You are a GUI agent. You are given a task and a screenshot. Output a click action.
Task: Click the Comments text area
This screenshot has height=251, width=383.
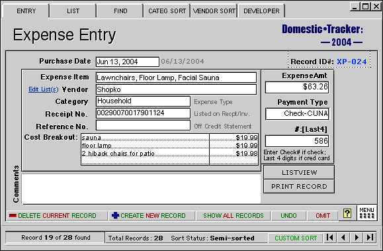[141, 189]
